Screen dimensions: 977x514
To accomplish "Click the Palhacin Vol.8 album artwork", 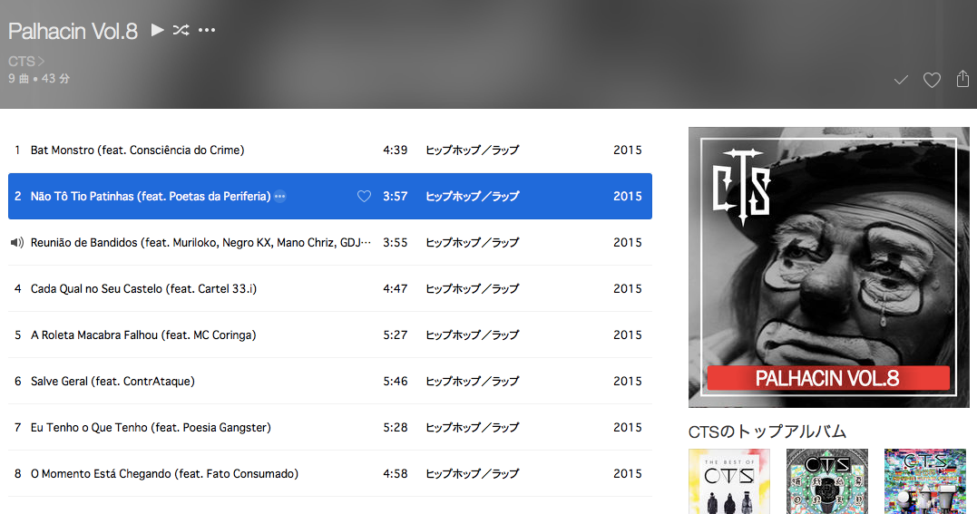I will pos(829,267).
